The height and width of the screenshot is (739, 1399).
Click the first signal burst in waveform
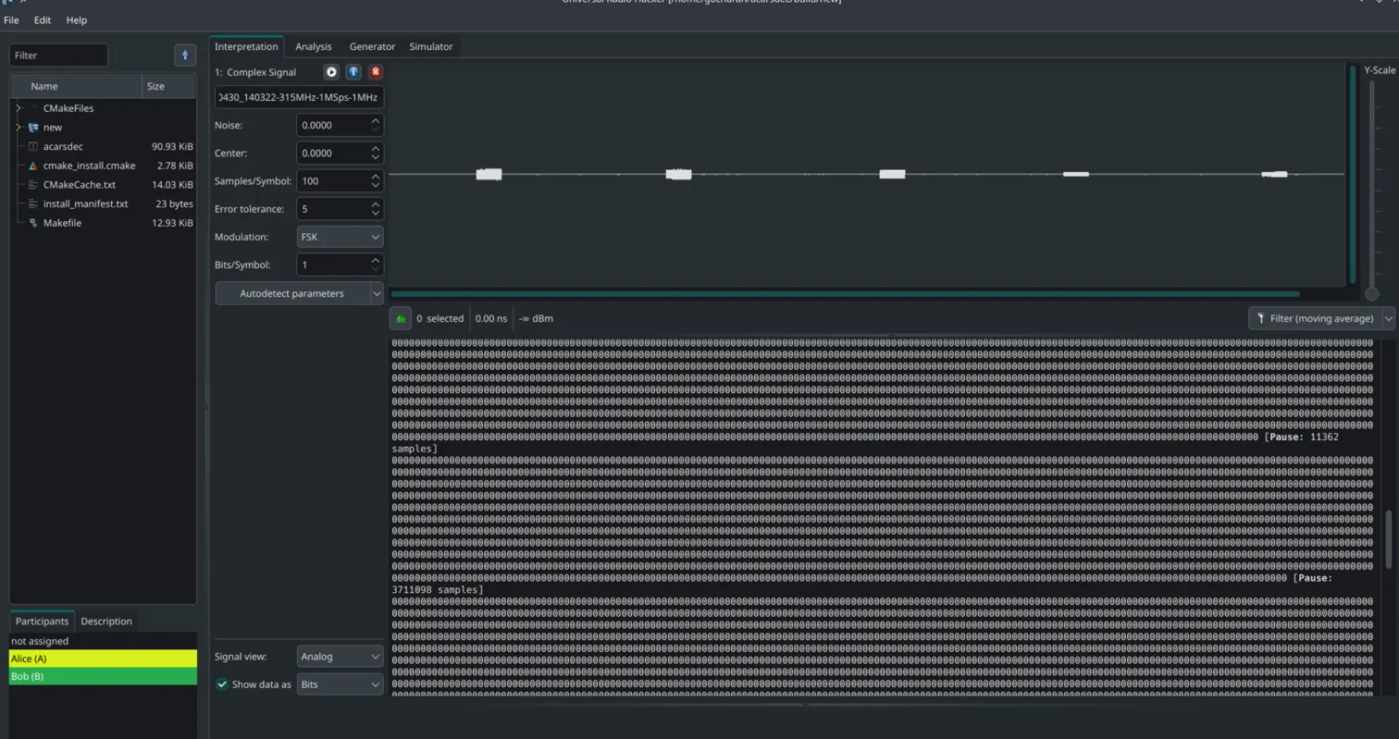pos(489,174)
